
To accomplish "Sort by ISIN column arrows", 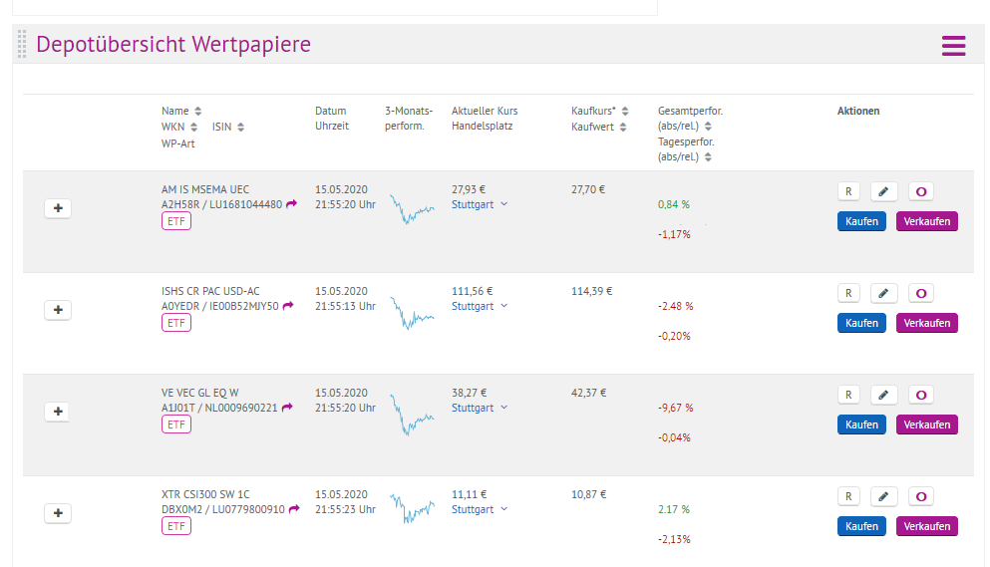I will pos(241,127).
